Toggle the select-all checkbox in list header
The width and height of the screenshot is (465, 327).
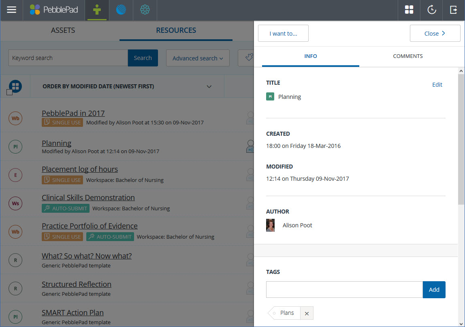pyautogui.click(x=9, y=92)
